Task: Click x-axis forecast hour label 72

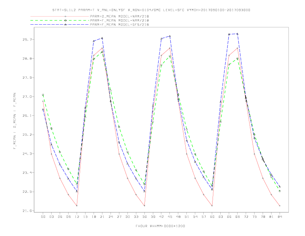Action: click(246, 217)
